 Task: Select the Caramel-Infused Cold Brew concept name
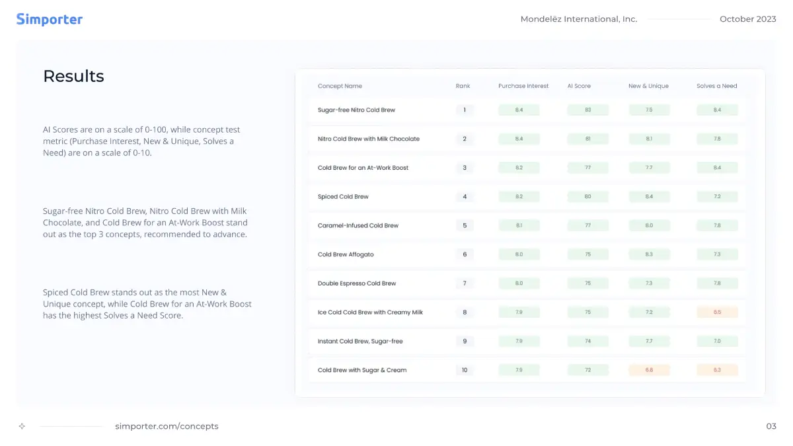point(358,225)
